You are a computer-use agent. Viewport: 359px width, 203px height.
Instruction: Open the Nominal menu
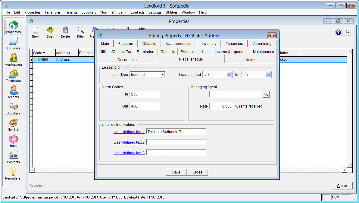click(x=107, y=12)
